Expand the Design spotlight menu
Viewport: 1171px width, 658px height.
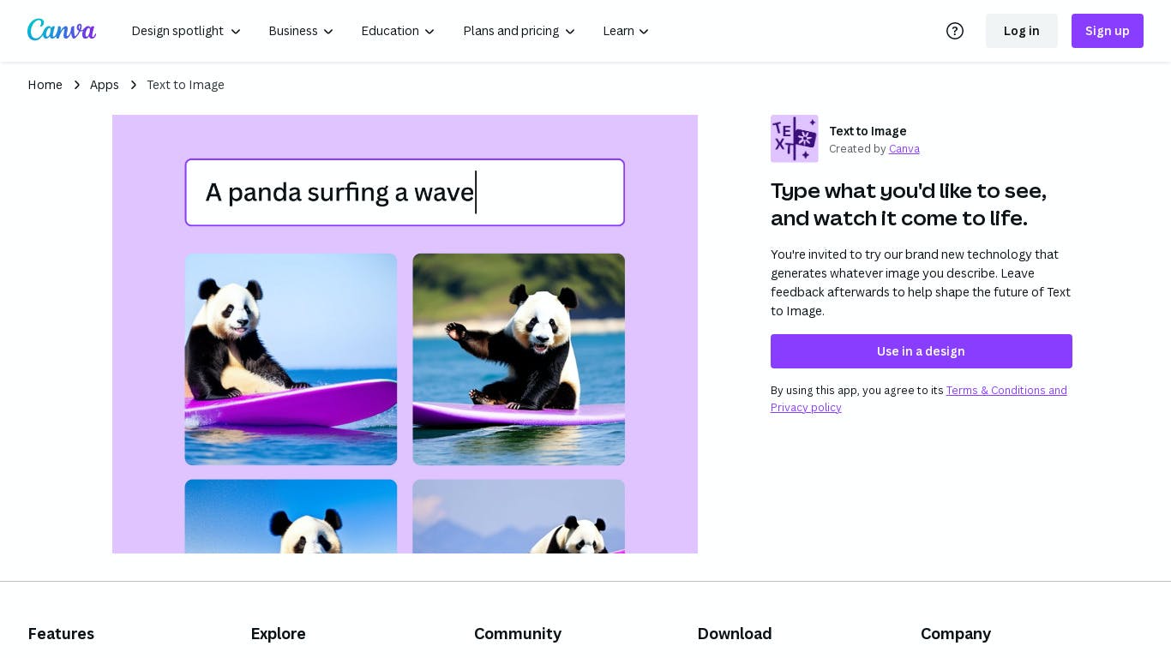186,31
